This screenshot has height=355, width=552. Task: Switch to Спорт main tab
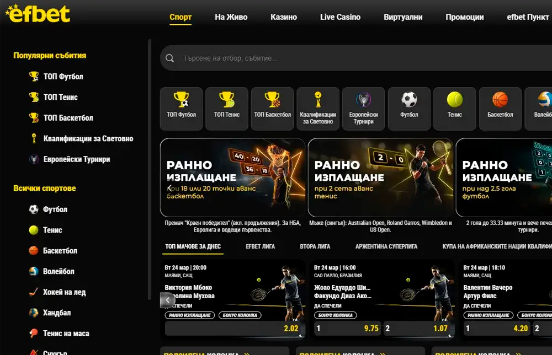pos(181,17)
